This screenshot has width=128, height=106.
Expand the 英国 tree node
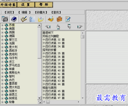point(2,32)
